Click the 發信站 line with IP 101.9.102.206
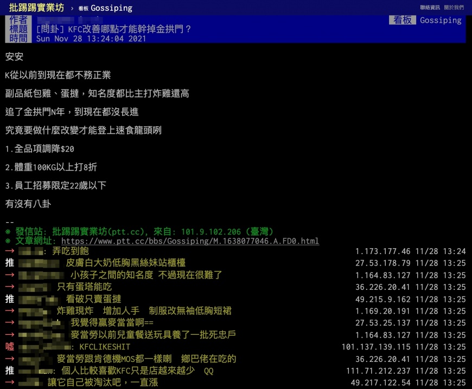 (139, 232)
